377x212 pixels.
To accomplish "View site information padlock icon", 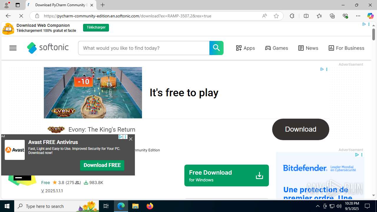I will pos(37,16).
